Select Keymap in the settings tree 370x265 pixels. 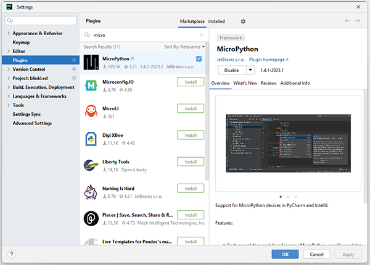click(x=21, y=42)
